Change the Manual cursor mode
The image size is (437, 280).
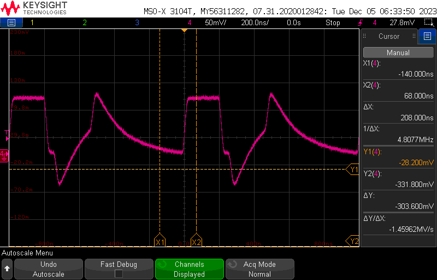(x=398, y=53)
